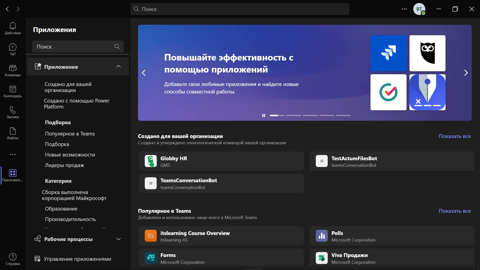Select Образование category item
The width and height of the screenshot is (480, 270).
point(61,209)
